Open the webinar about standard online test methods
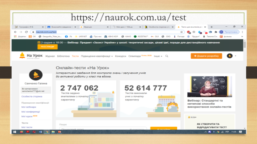 [x=209, y=104]
